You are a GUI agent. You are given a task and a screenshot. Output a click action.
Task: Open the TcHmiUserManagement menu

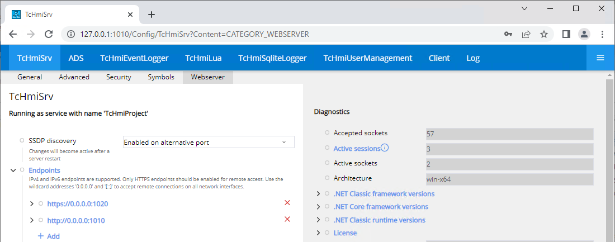click(367, 58)
